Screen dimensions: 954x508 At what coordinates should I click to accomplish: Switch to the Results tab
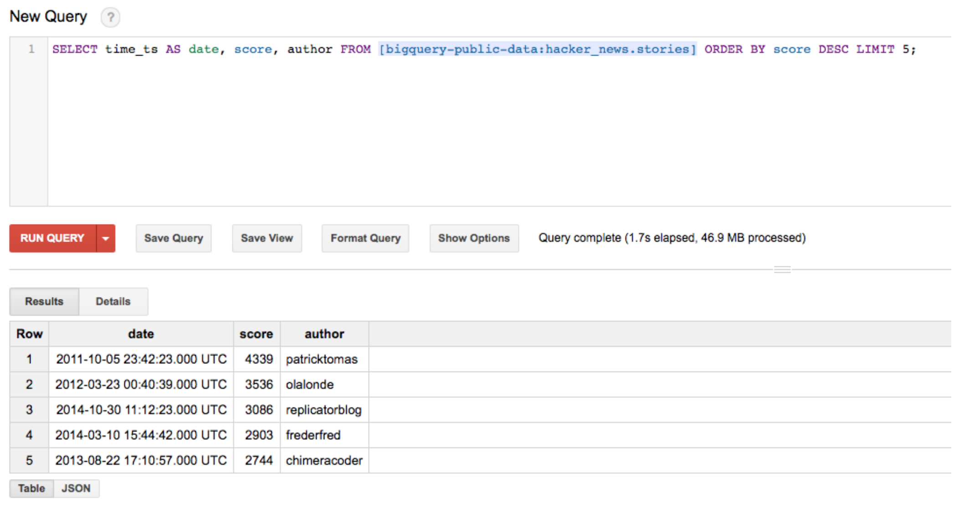(44, 301)
